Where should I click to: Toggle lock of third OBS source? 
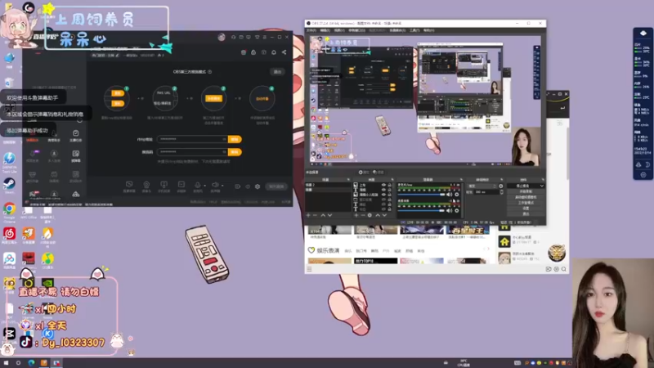tap(389, 195)
